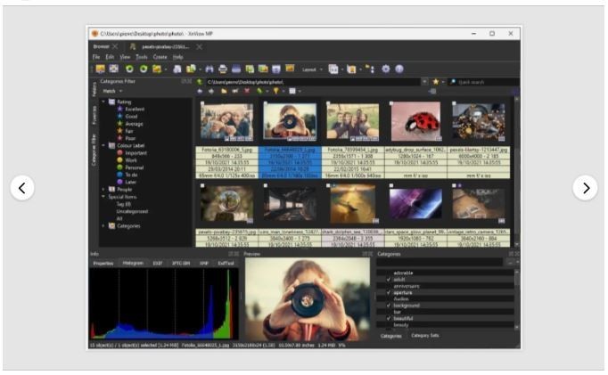Toggle the background category checkbox

pos(389,306)
